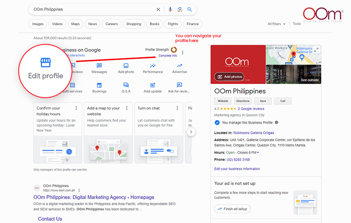
Task: Open options menu on Confirm your holiday hours card
Action: pyautogui.click(x=76, y=108)
